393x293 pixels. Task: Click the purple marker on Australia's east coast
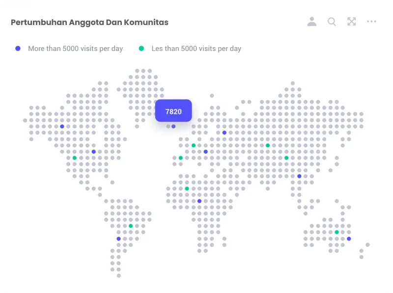pos(349,239)
